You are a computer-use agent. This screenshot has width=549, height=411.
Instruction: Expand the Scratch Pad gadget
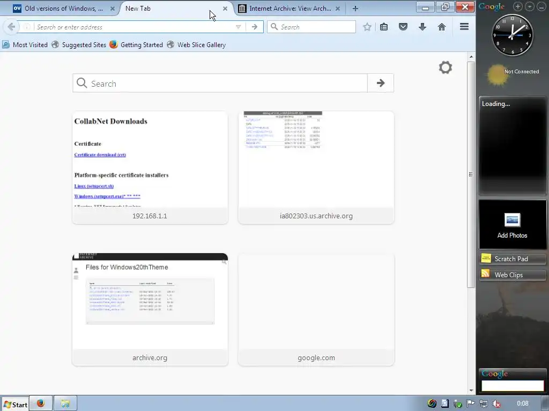click(x=512, y=259)
